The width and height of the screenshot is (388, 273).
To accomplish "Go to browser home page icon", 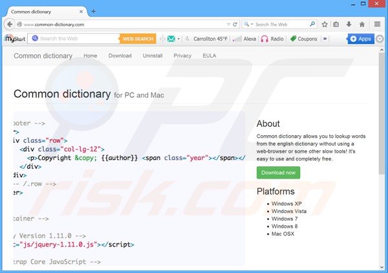I will click(x=362, y=24).
